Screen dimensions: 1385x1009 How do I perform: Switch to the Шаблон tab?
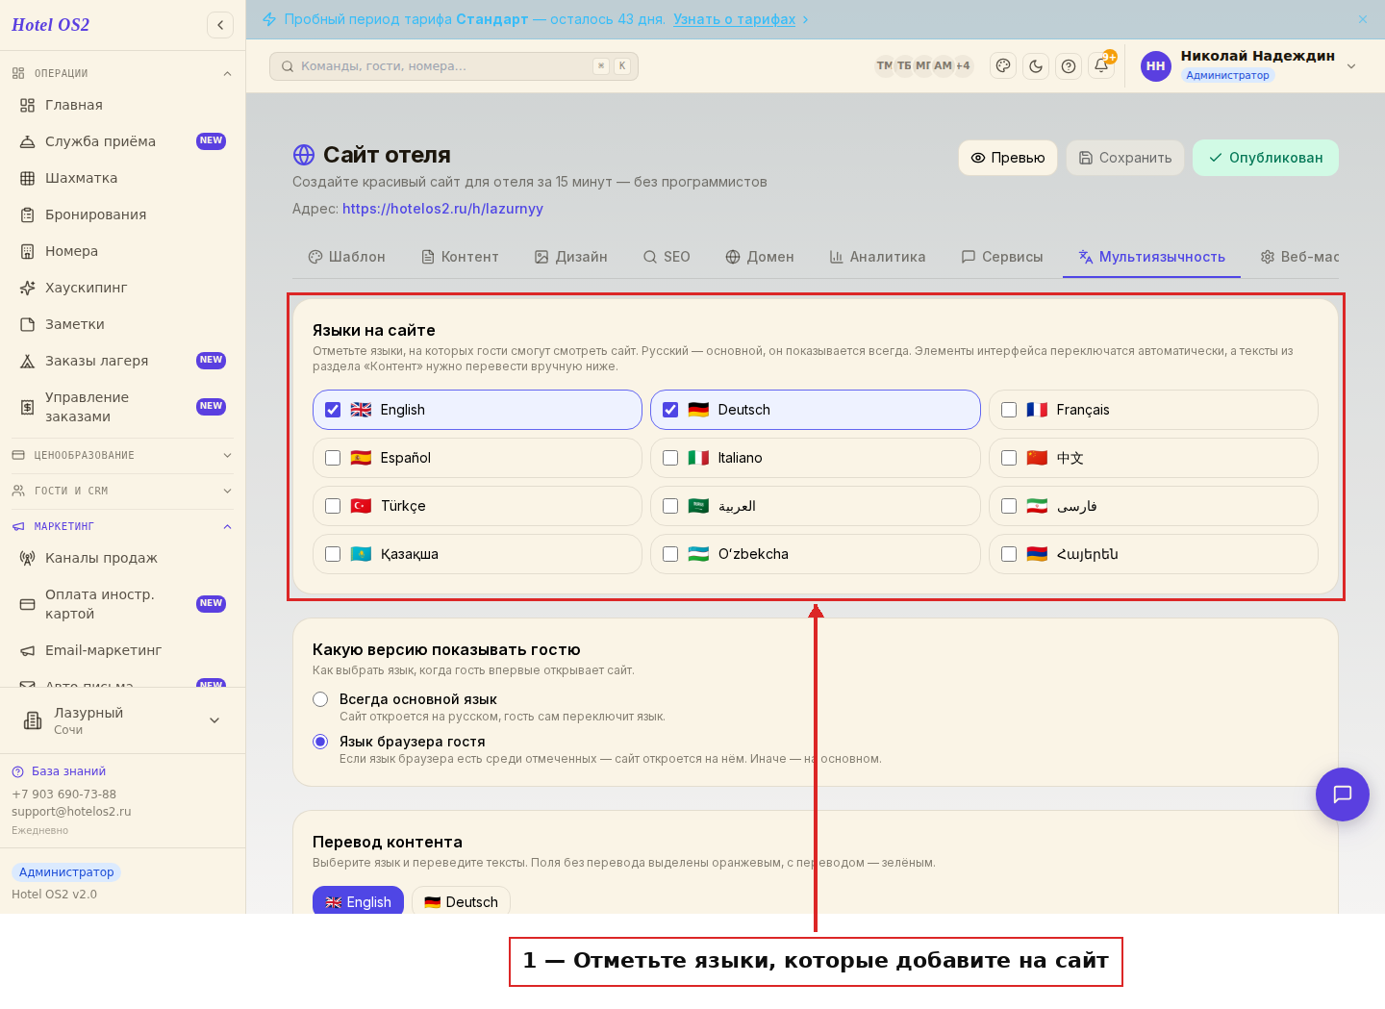click(x=346, y=257)
